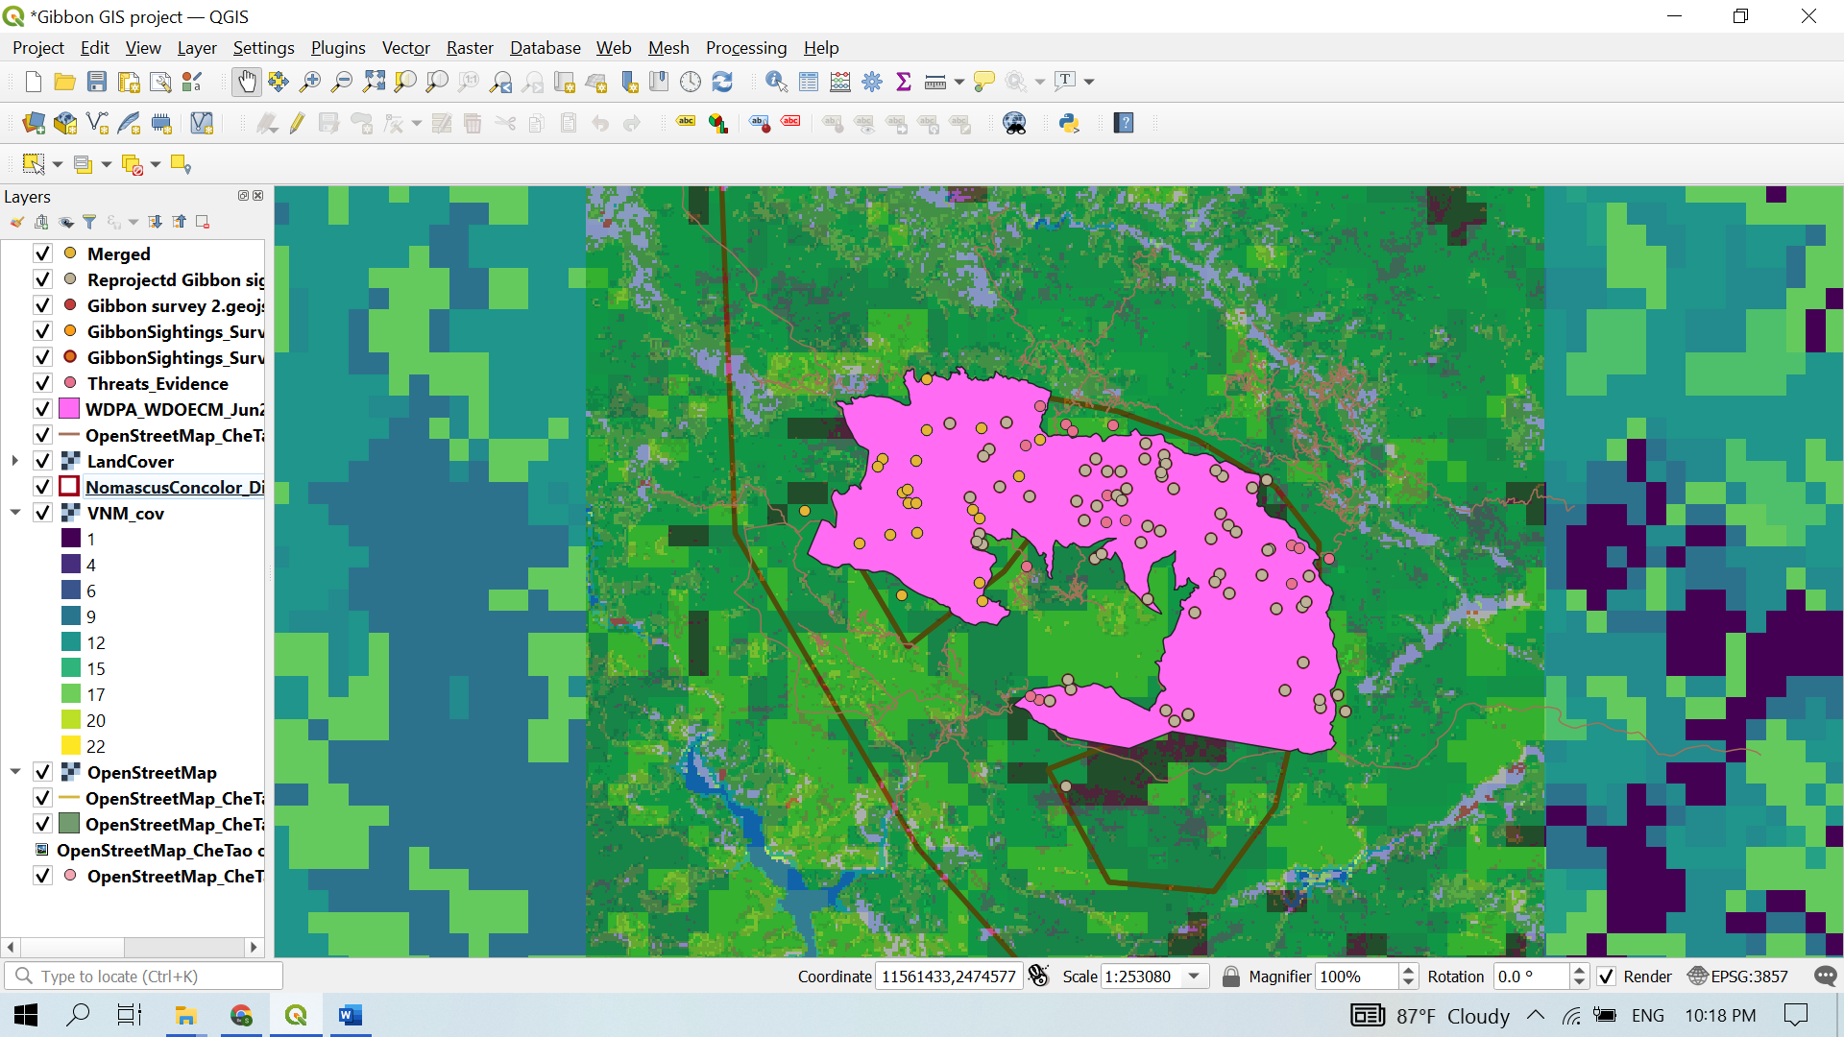
Task: Click the EPSG:3857 CRS button
Action: point(1738,977)
